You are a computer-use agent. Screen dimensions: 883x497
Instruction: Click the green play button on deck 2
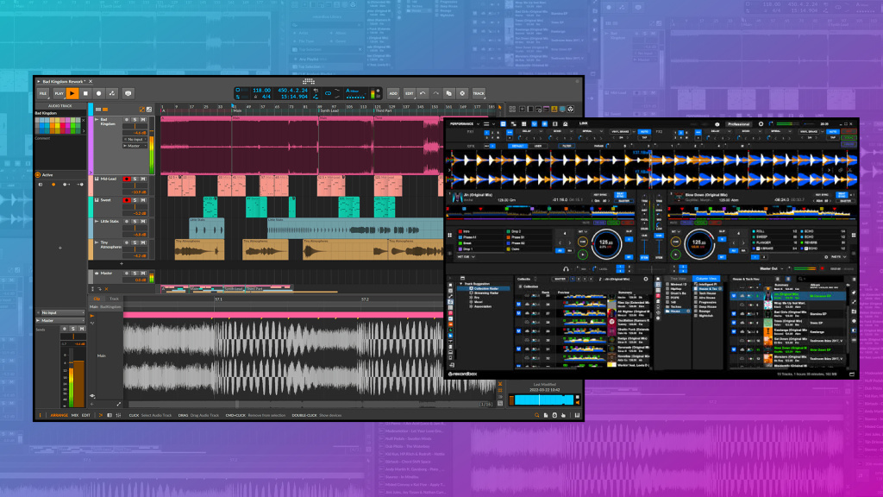tap(675, 255)
